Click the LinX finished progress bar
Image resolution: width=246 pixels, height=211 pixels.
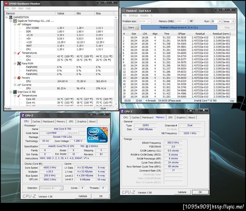coord(179,27)
